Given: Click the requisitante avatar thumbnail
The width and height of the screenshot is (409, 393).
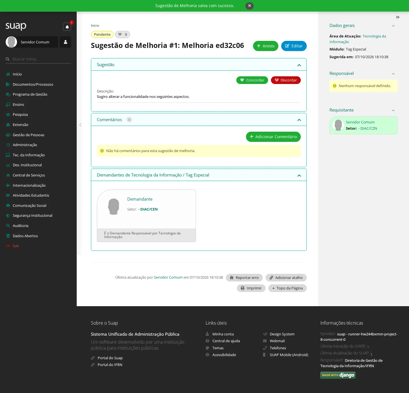Looking at the screenshot, I should pos(338,125).
